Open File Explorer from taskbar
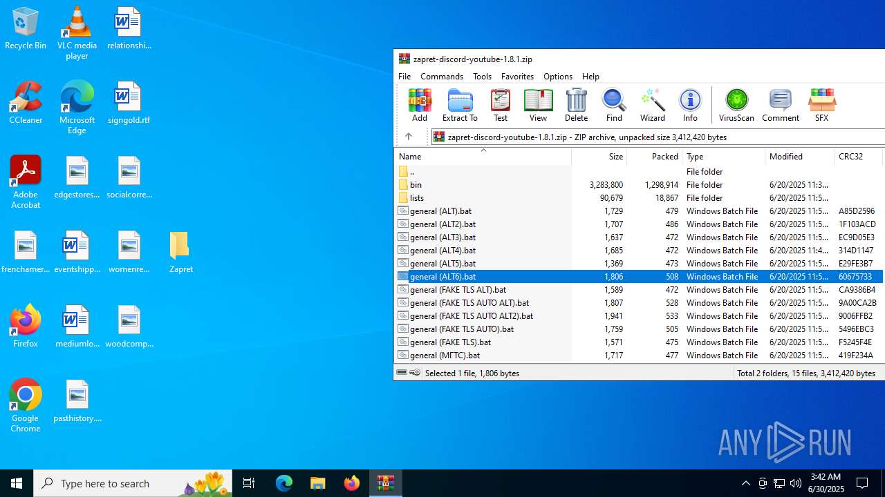 317,483
